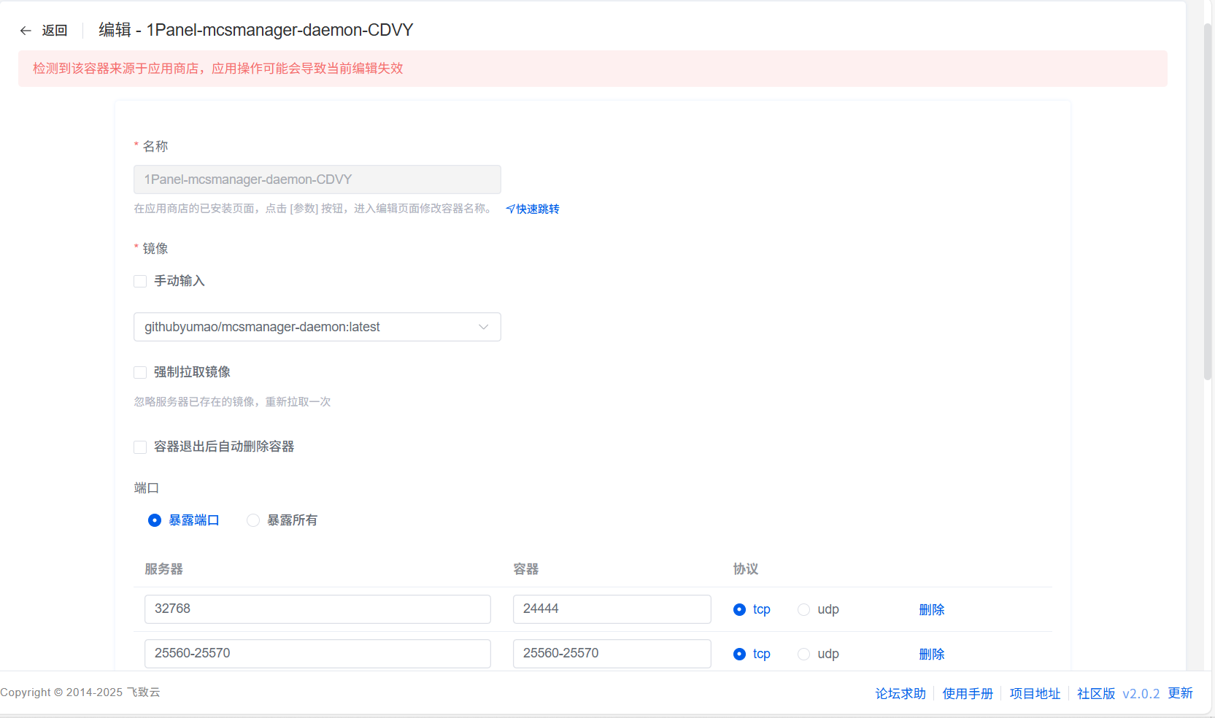Click the quick jump link
The height and width of the screenshot is (718, 1215).
pos(533,209)
